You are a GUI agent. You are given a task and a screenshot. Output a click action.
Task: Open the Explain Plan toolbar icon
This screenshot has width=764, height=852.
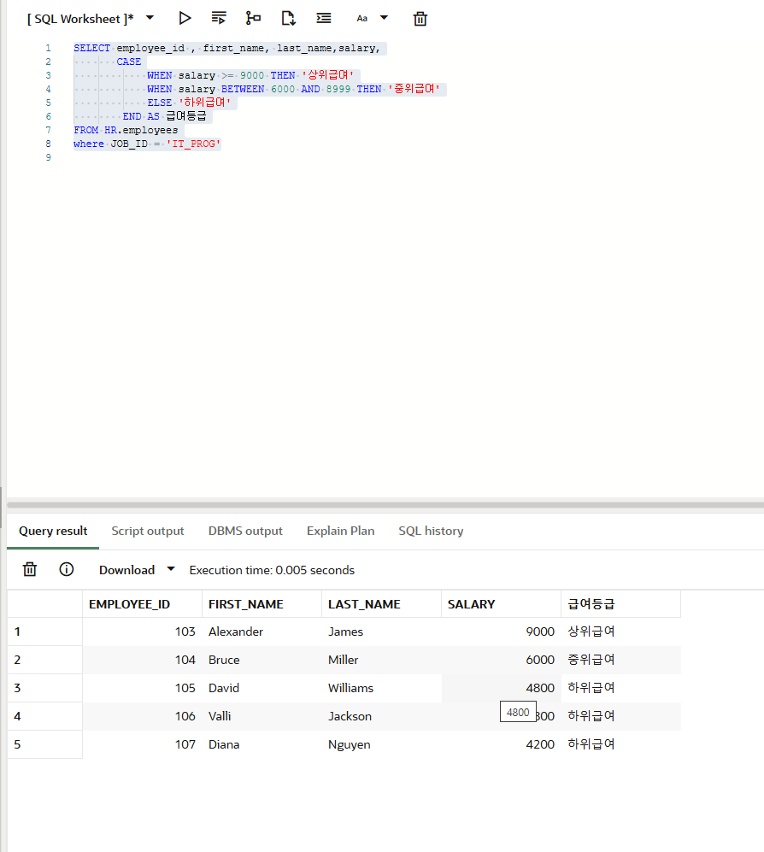click(253, 19)
